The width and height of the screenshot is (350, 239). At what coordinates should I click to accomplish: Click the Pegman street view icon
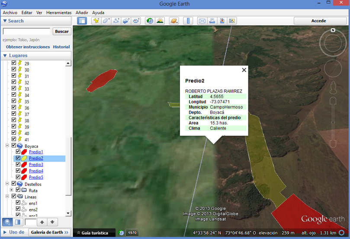[x=333, y=88]
